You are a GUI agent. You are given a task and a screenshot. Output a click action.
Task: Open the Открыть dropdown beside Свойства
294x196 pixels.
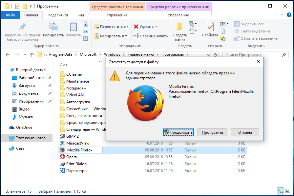[224, 24]
